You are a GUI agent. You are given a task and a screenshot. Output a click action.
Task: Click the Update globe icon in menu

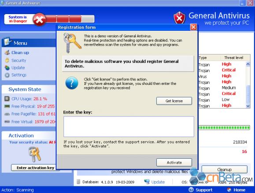[7, 68]
